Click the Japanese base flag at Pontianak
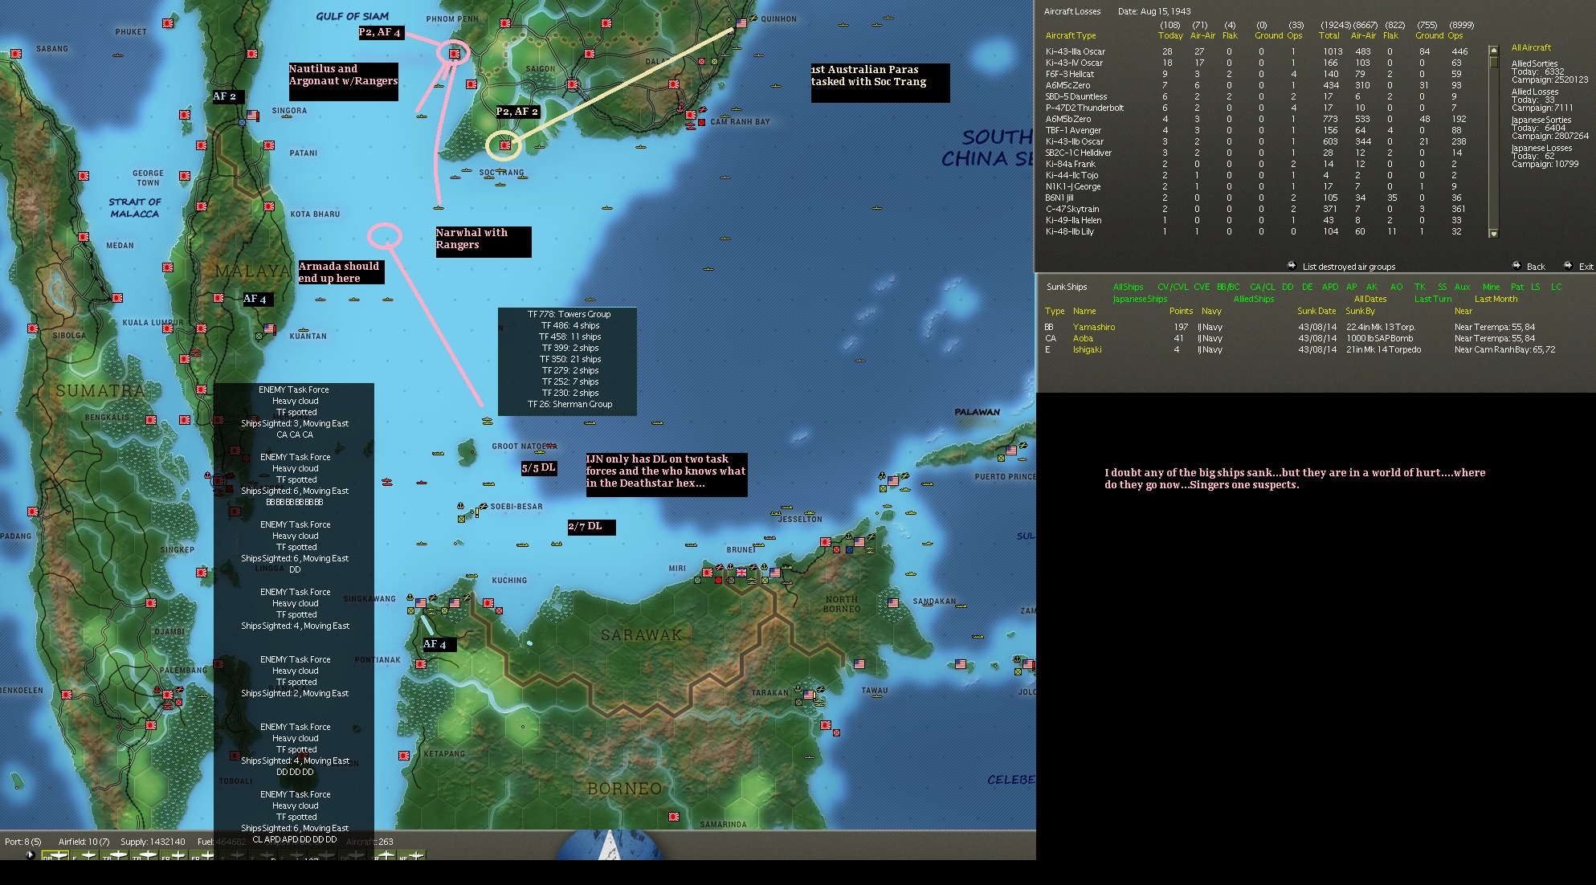The image size is (1596, 885). point(421,664)
